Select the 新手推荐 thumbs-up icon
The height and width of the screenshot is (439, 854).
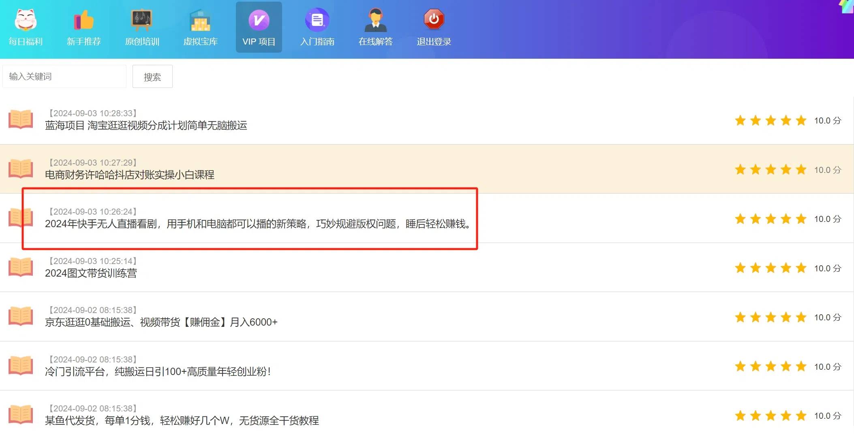[84, 19]
